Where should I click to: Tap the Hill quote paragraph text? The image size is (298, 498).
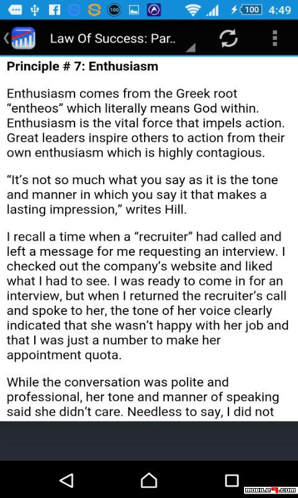142,195
